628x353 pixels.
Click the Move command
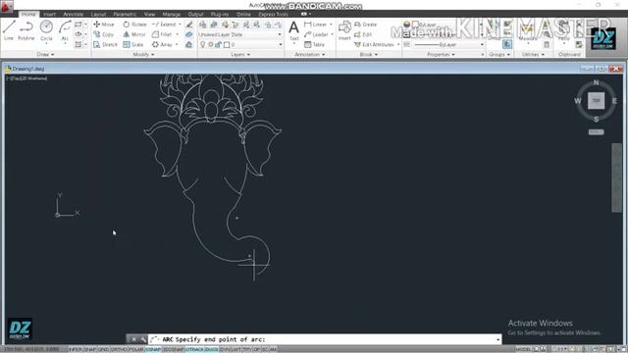pos(104,25)
